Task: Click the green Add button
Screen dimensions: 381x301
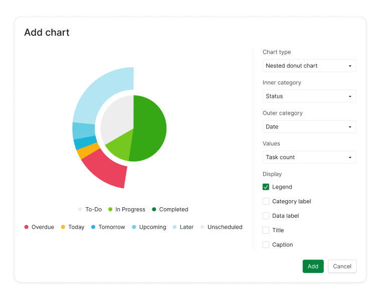Action: click(313, 266)
